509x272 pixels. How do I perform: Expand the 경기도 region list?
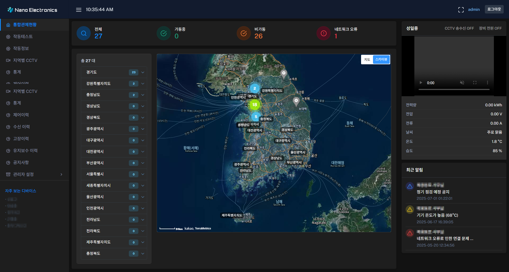(143, 72)
